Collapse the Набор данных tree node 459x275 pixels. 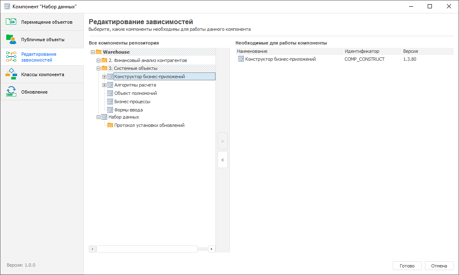point(99,117)
